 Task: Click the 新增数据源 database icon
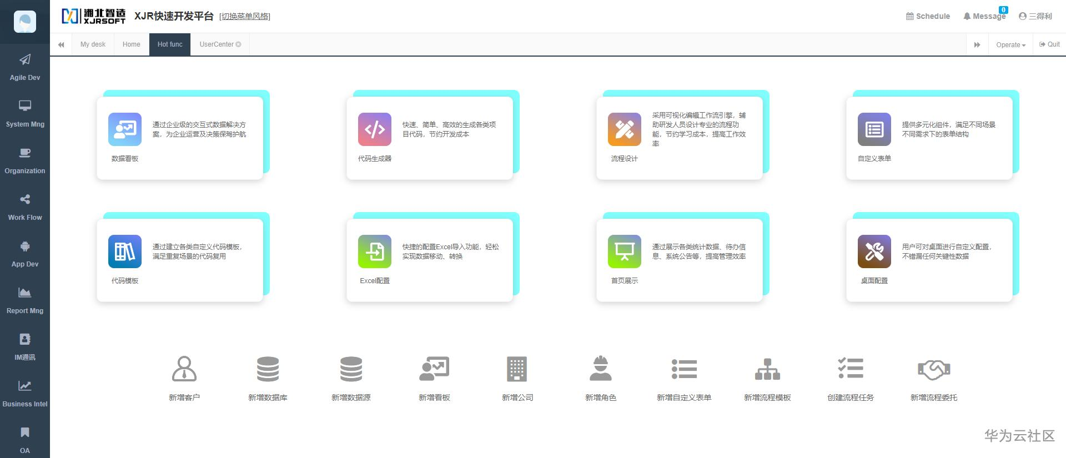tap(351, 369)
